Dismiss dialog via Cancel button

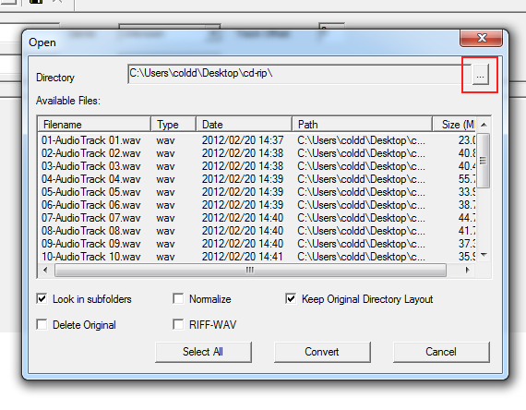tap(441, 352)
